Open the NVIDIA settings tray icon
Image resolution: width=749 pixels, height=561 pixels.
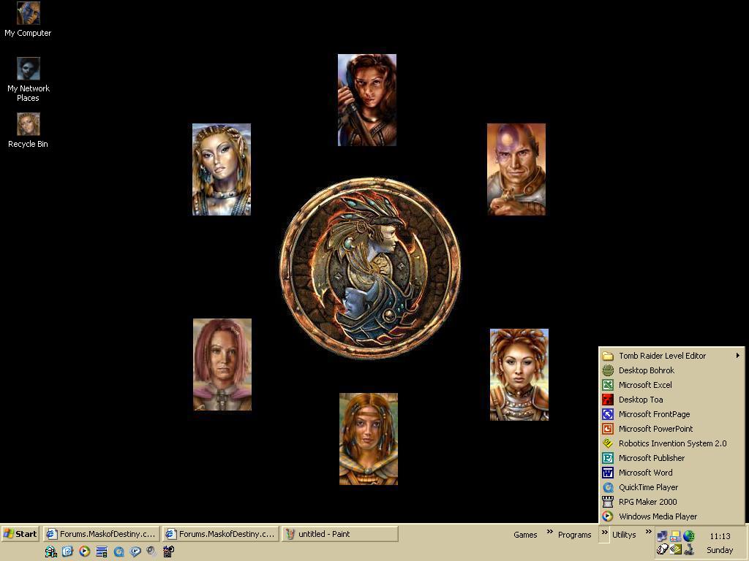[x=675, y=549]
